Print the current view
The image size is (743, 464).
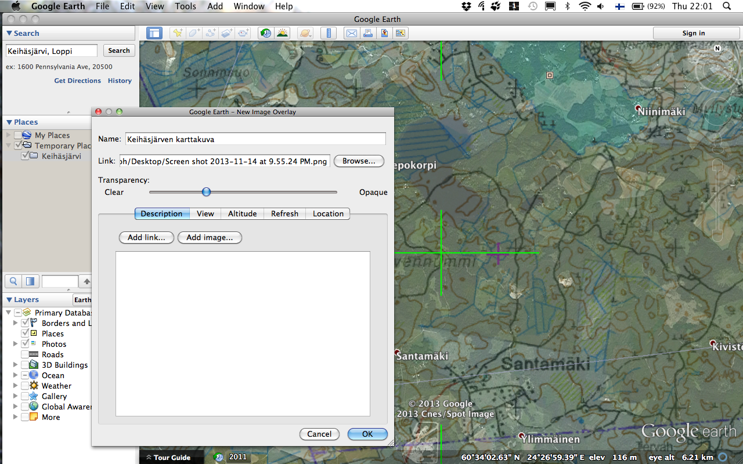tap(367, 33)
